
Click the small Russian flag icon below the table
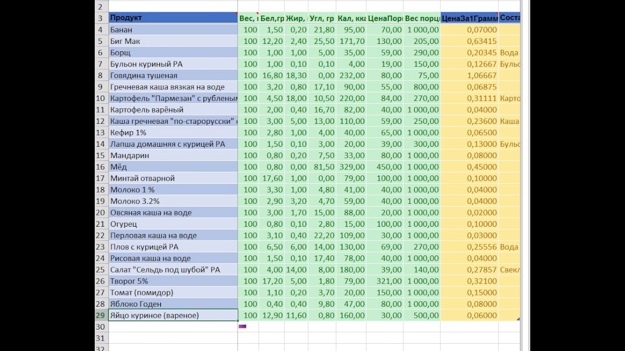click(242, 326)
